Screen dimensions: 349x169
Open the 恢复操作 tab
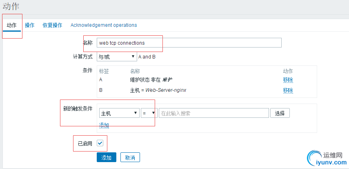coord(52,25)
